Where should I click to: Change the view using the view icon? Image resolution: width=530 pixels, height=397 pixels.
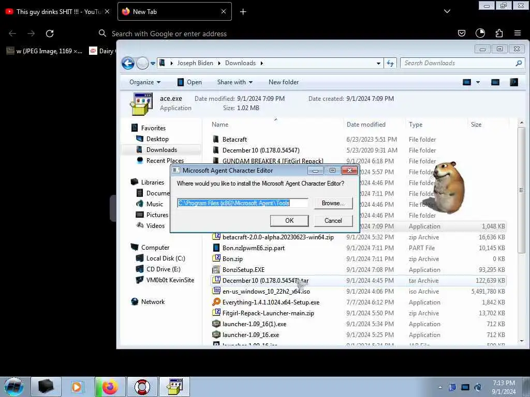pyautogui.click(x=467, y=82)
